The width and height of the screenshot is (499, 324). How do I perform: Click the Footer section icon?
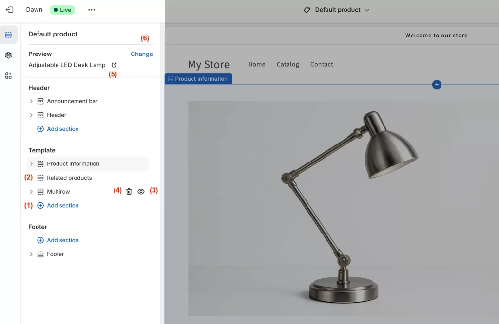[40, 254]
